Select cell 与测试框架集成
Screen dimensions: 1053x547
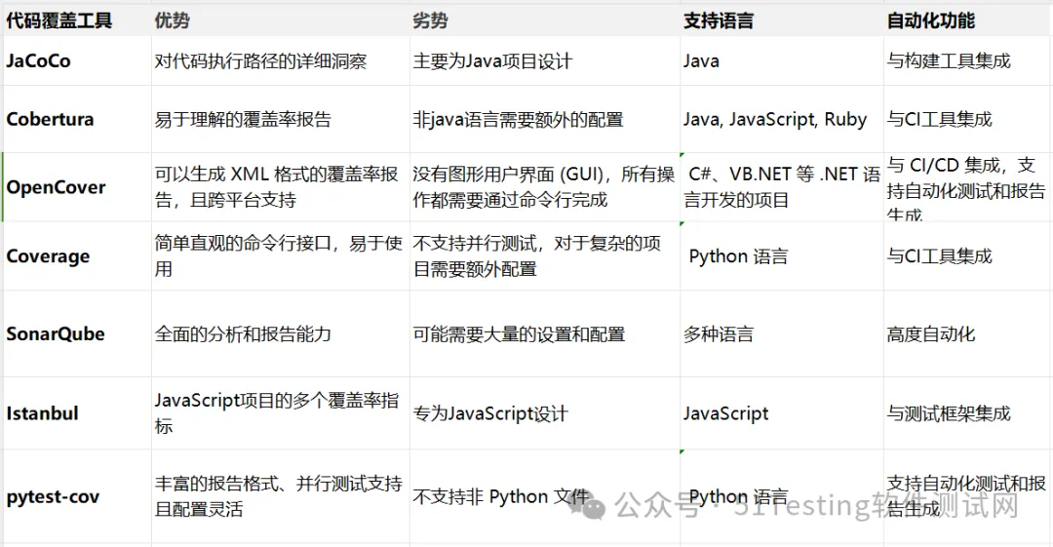[968, 412]
